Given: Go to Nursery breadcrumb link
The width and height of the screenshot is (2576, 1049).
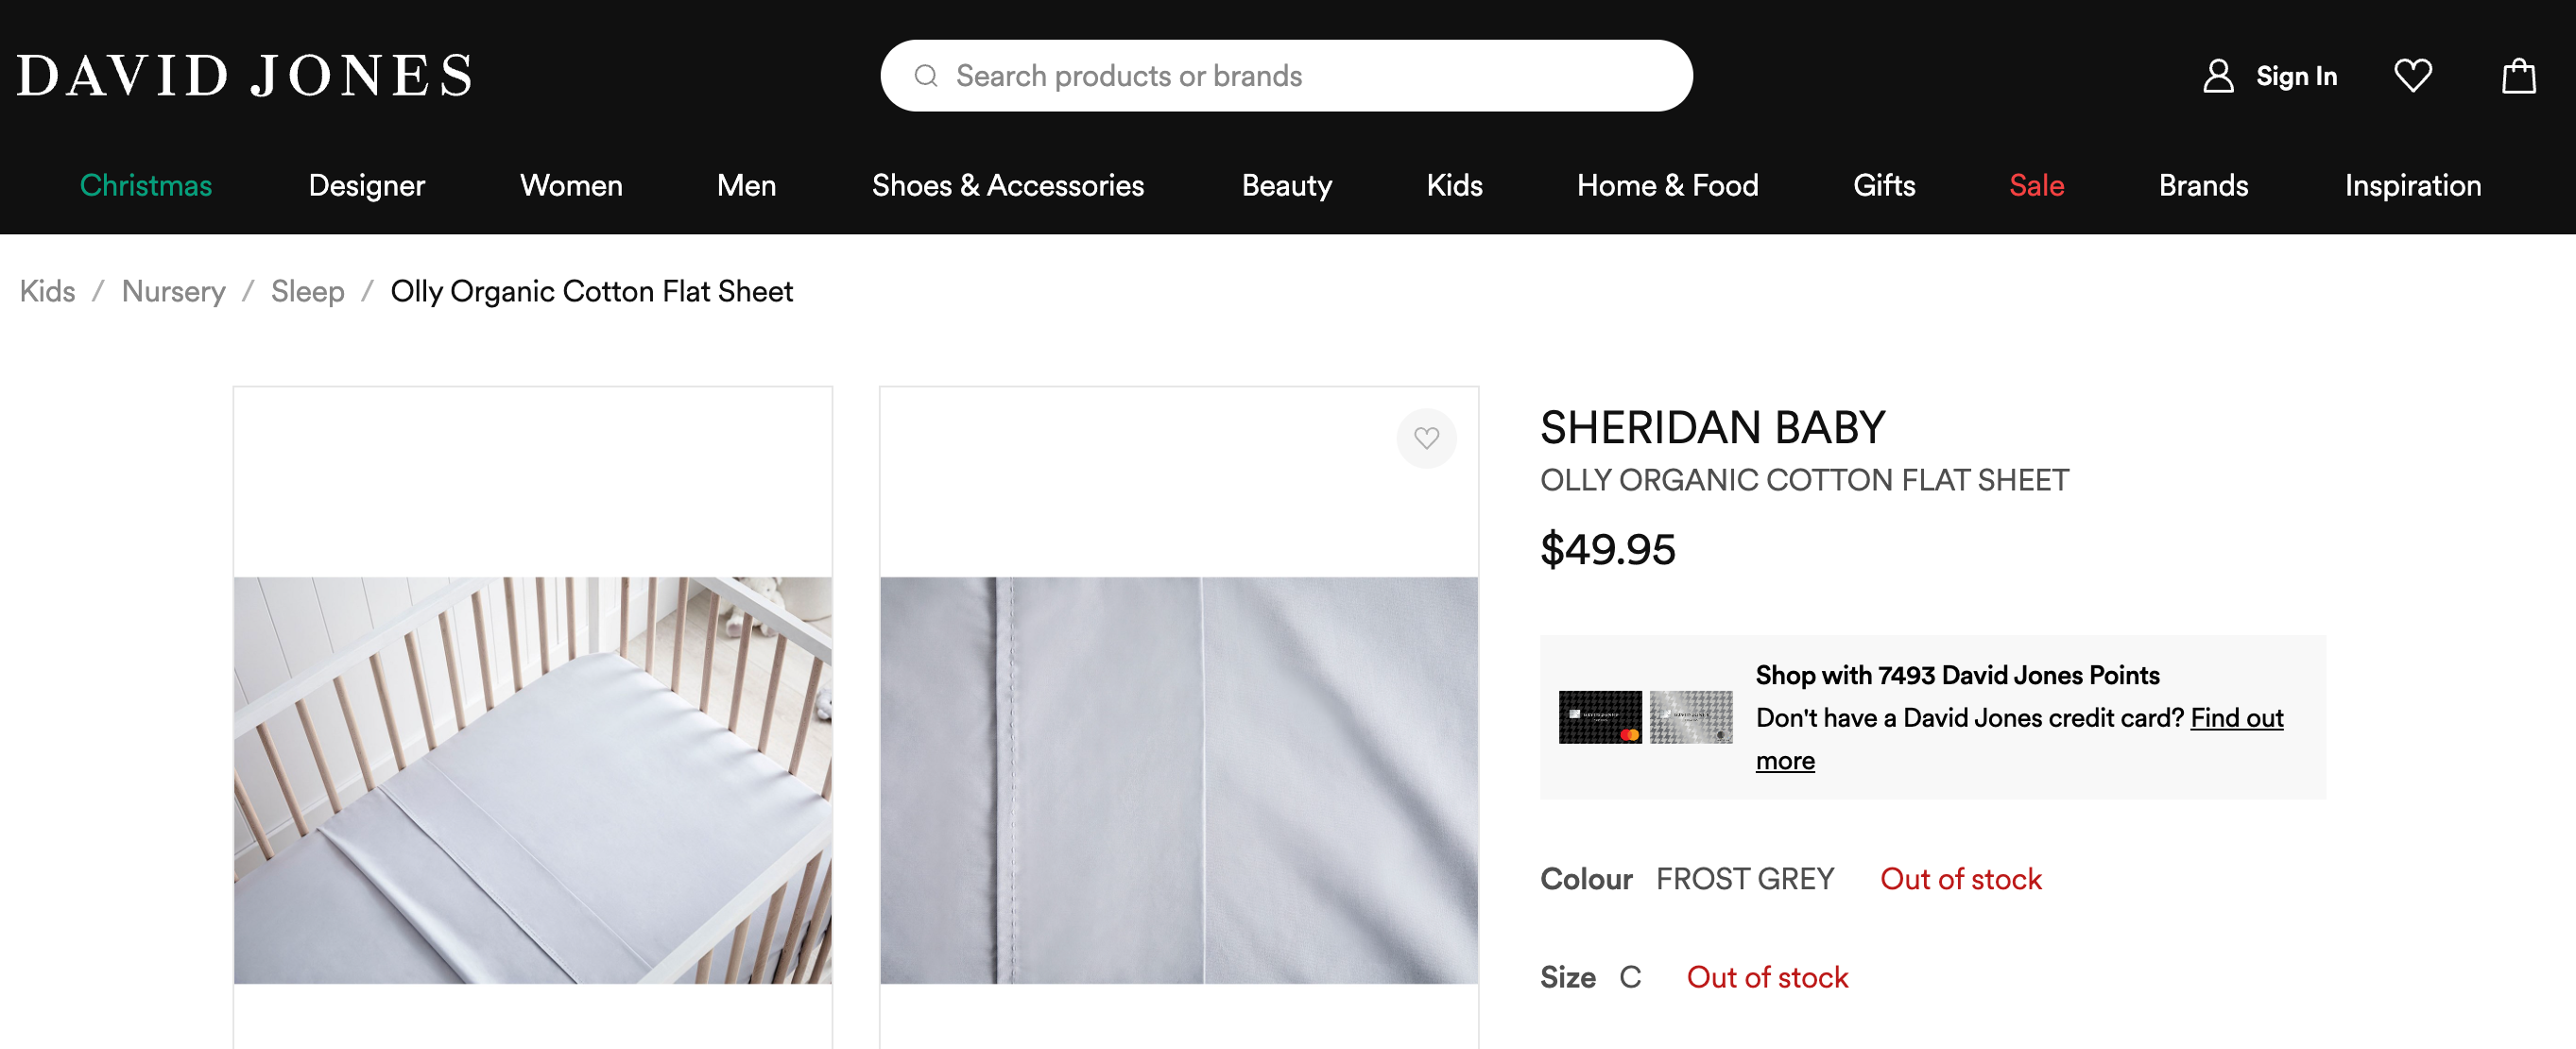Looking at the screenshot, I should coord(173,291).
